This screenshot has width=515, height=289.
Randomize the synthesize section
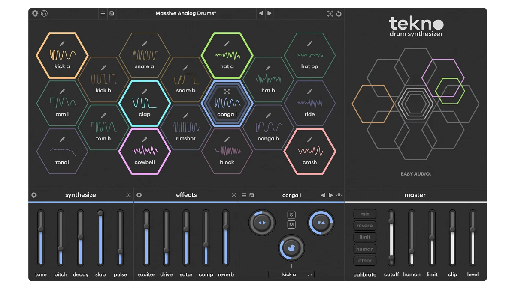128,195
